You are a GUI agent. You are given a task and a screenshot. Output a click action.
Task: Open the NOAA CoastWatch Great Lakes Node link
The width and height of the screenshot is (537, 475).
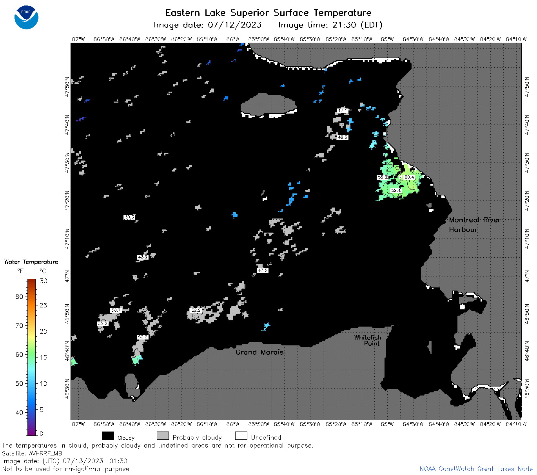(x=476, y=469)
